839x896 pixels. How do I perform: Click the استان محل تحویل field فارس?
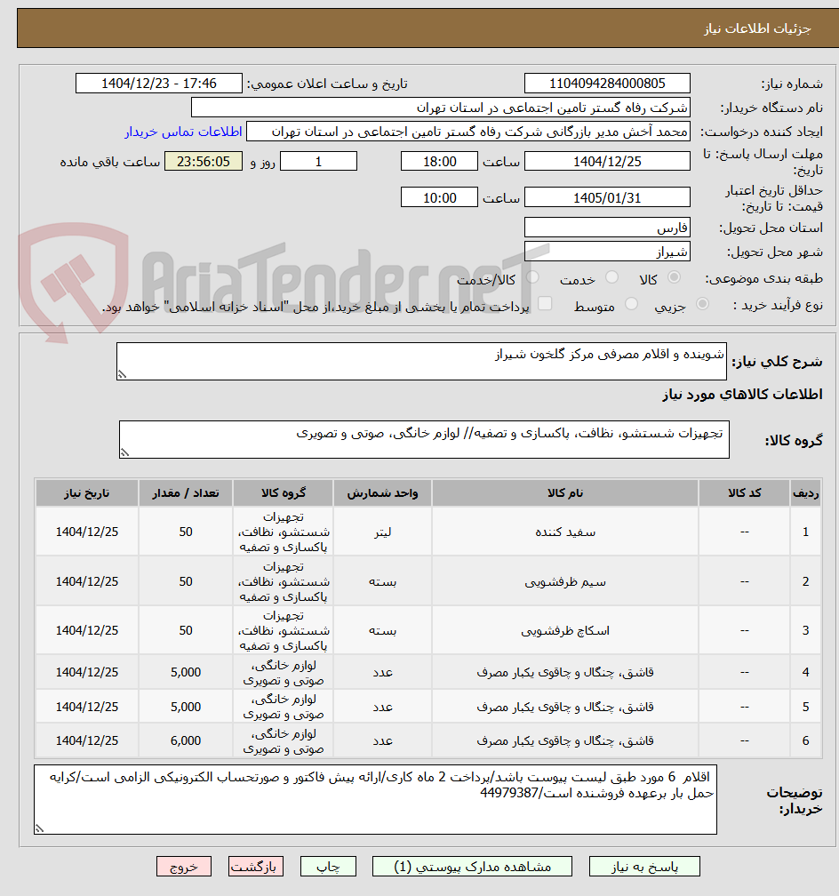point(607,228)
